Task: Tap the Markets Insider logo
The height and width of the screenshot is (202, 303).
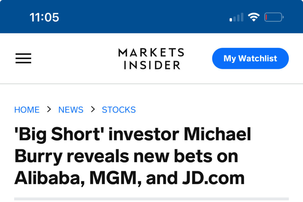Action: 151,59
